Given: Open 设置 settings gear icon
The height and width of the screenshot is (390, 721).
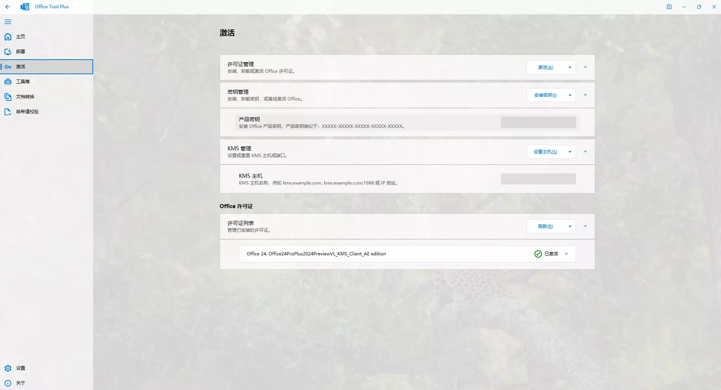Looking at the screenshot, I should [x=8, y=368].
